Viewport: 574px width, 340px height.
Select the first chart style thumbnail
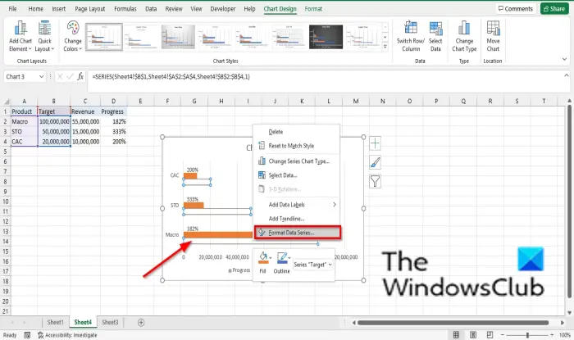104,37
